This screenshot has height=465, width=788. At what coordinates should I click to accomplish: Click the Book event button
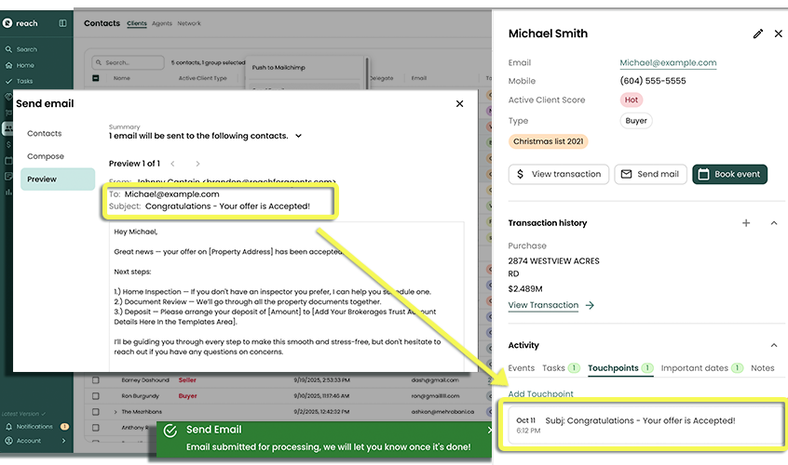point(729,174)
